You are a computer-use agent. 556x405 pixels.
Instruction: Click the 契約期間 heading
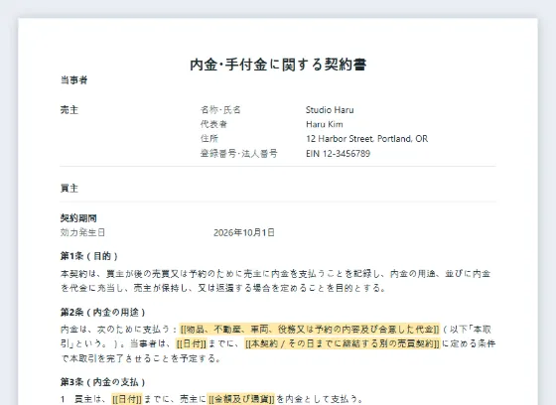click(78, 218)
